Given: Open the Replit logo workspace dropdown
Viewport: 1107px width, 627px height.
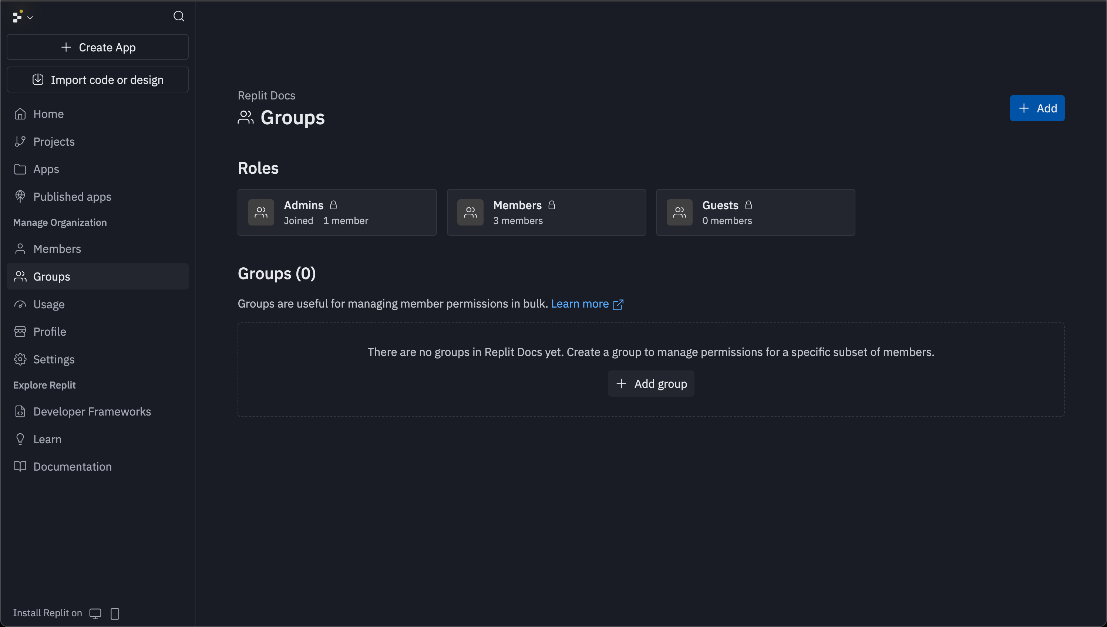Looking at the screenshot, I should pyautogui.click(x=23, y=17).
